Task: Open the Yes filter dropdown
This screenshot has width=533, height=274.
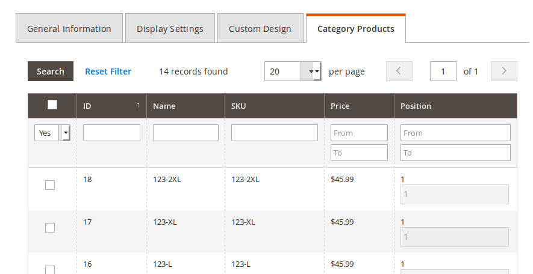Action: [52, 133]
